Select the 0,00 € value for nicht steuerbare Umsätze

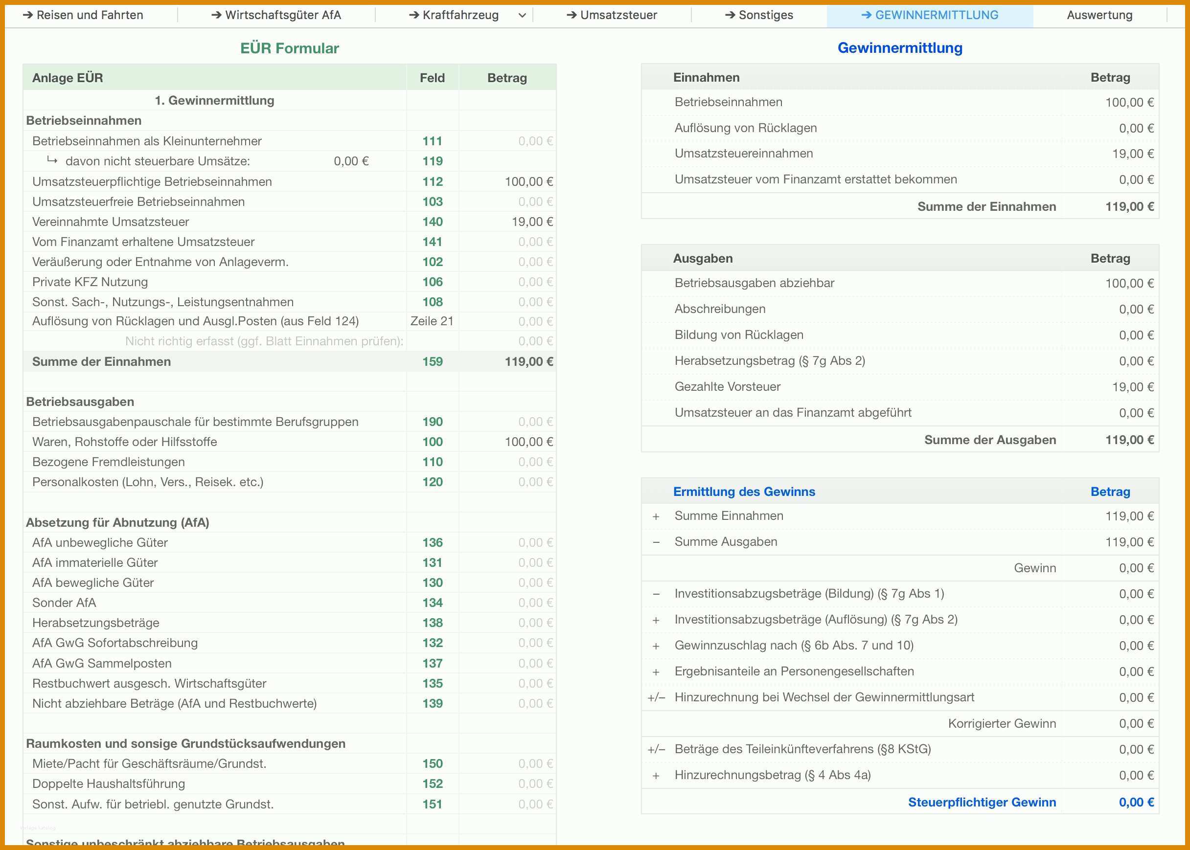click(351, 161)
